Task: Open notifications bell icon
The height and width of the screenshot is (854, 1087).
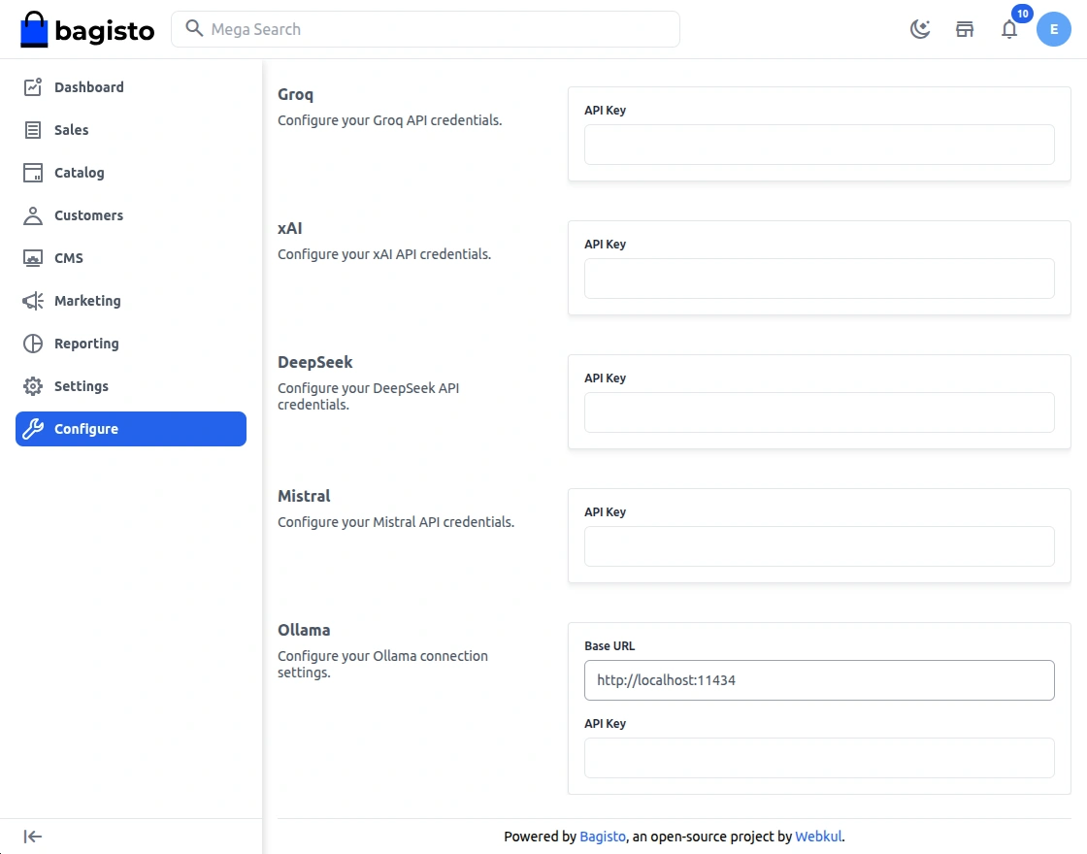Action: click(x=1009, y=29)
